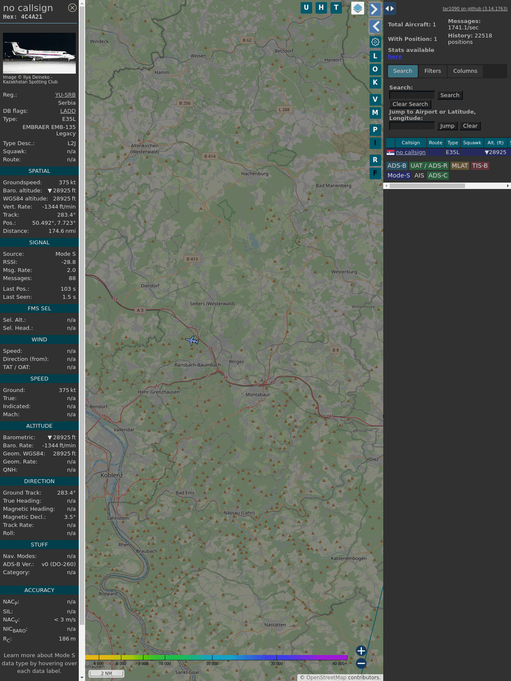Close the selected aircraft info panel

pos(72,8)
